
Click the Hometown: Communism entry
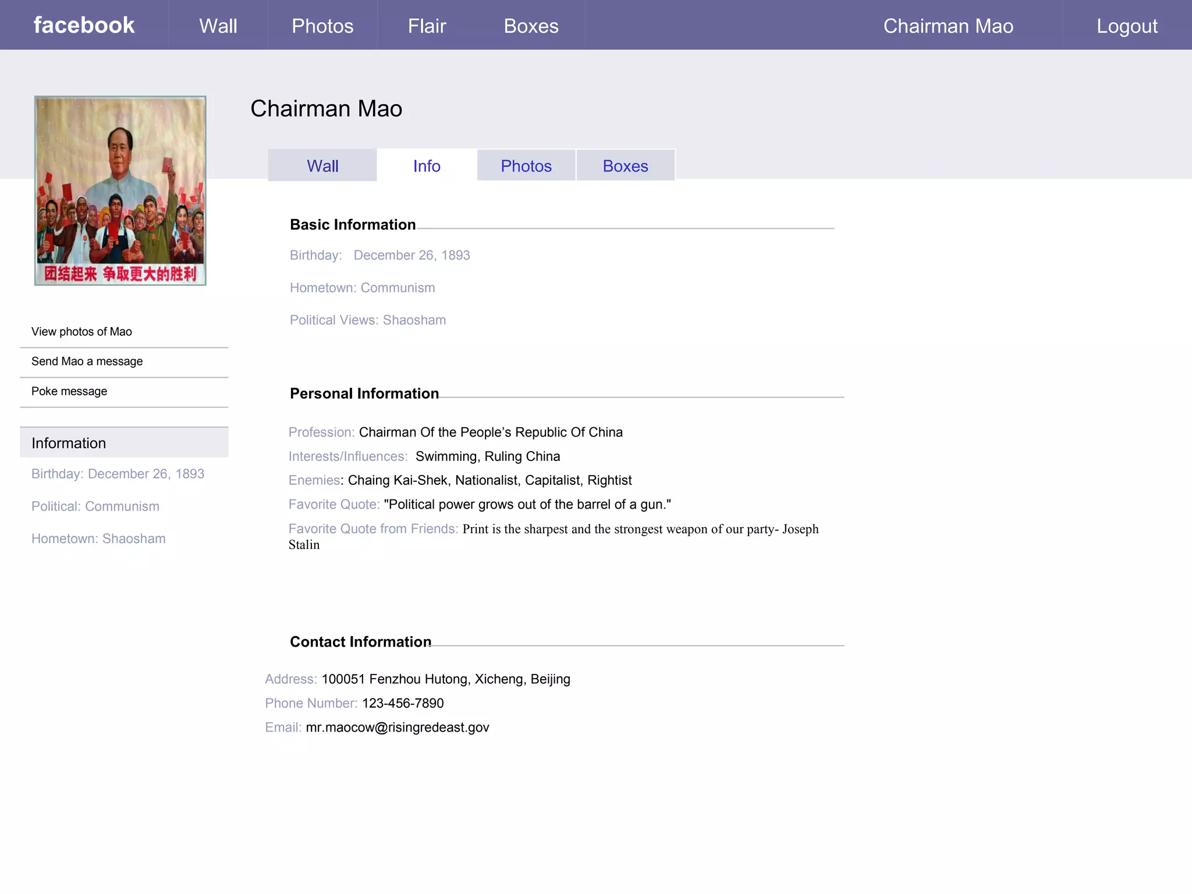point(362,288)
